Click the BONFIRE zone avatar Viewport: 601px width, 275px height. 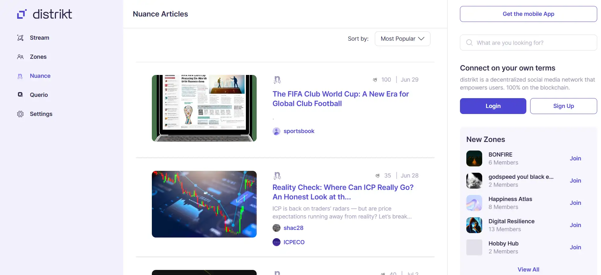(474, 158)
